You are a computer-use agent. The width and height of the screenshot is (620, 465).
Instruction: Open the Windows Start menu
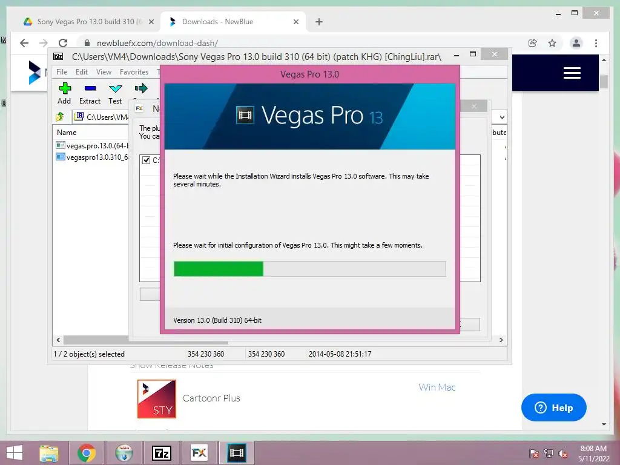[15, 453]
